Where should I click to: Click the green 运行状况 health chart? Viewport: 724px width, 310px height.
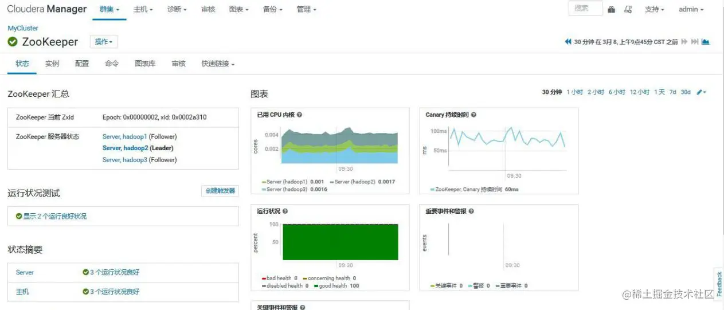(341, 242)
